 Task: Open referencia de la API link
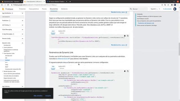63,59
